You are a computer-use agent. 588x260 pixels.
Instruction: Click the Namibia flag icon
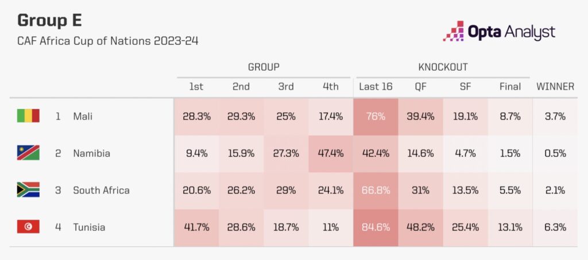[28, 153]
